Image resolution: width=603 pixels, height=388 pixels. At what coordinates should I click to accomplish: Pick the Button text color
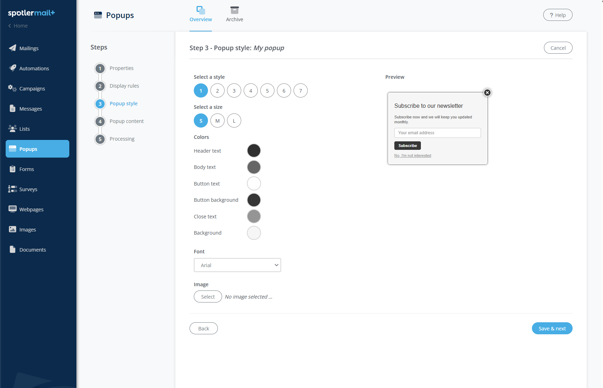pos(254,183)
